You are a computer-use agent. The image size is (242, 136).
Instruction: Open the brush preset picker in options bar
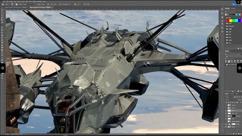pyautogui.click(x=12, y=4)
